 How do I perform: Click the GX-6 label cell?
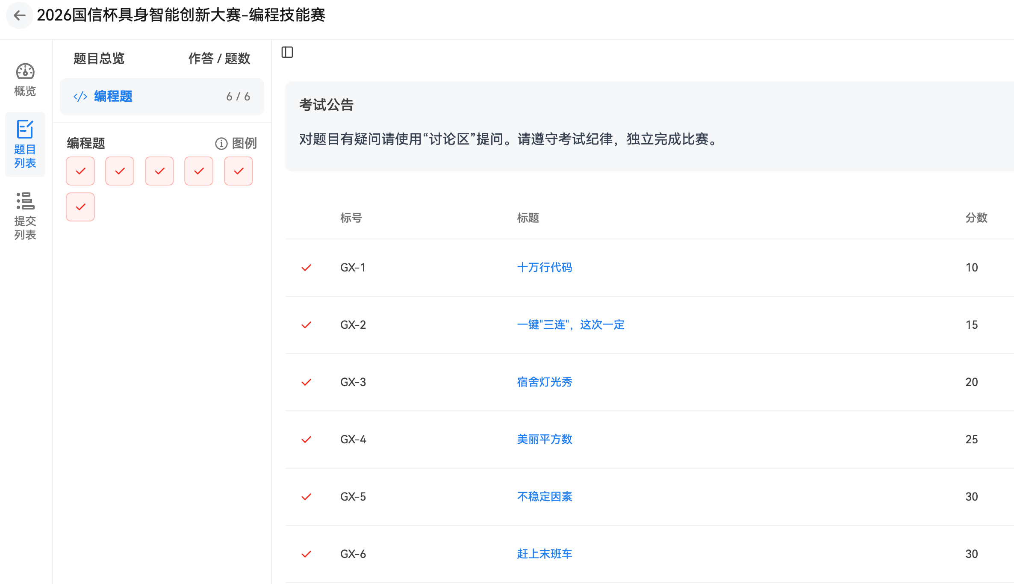353,554
